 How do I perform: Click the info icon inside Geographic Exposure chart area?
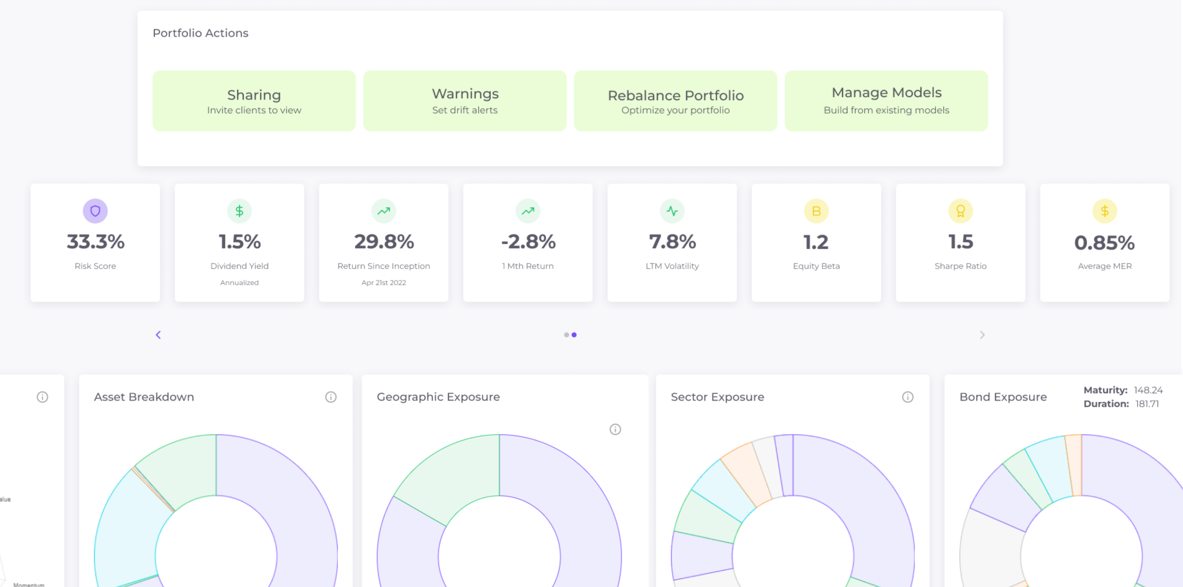pos(616,429)
